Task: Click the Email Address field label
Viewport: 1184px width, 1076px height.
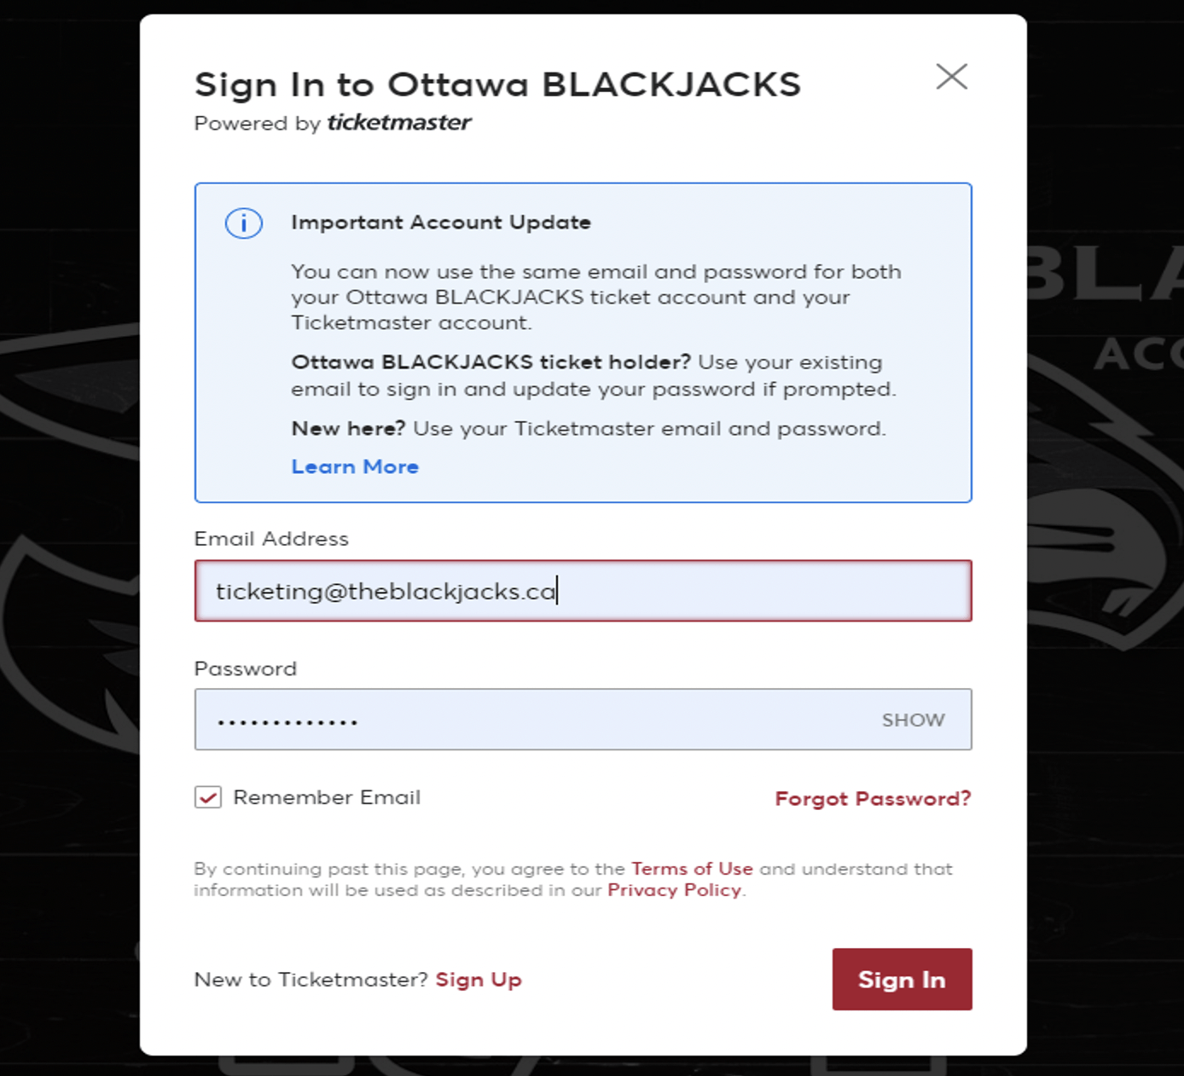Action: (271, 539)
